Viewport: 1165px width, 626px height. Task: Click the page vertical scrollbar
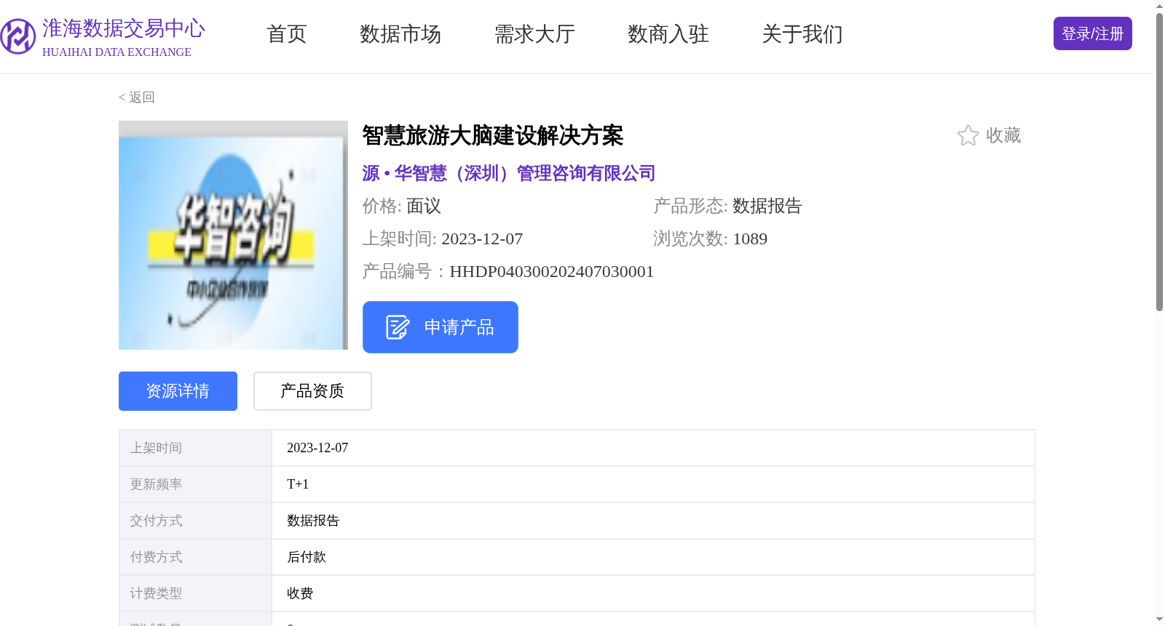click(1159, 164)
